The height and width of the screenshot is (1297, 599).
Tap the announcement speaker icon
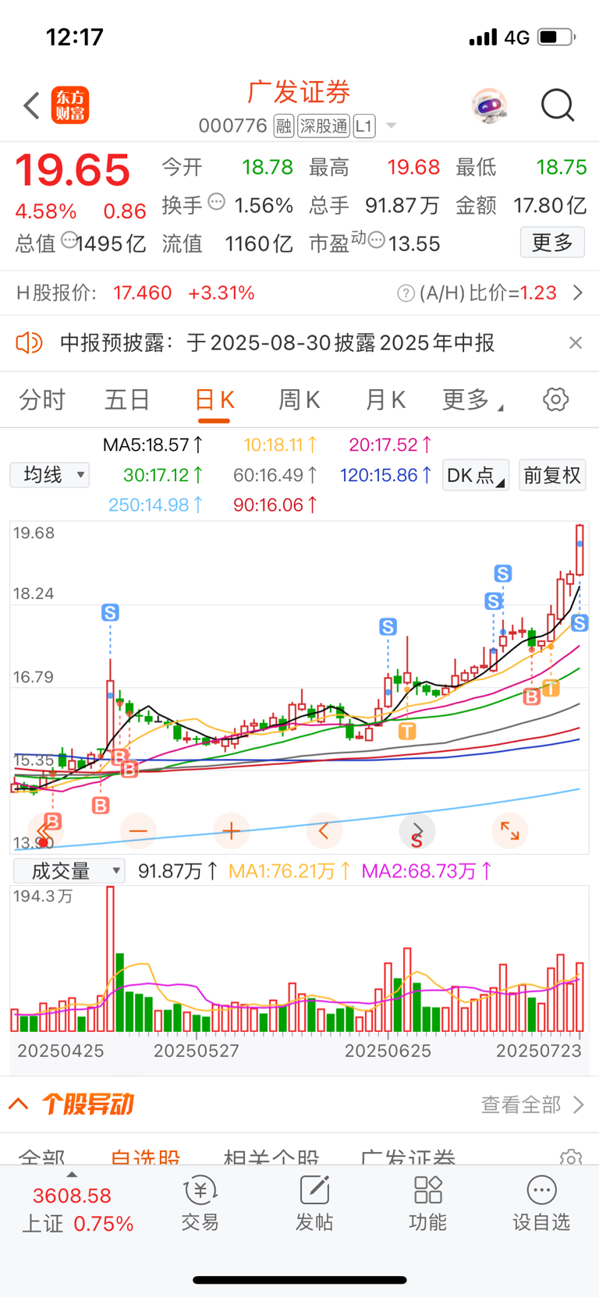29,342
